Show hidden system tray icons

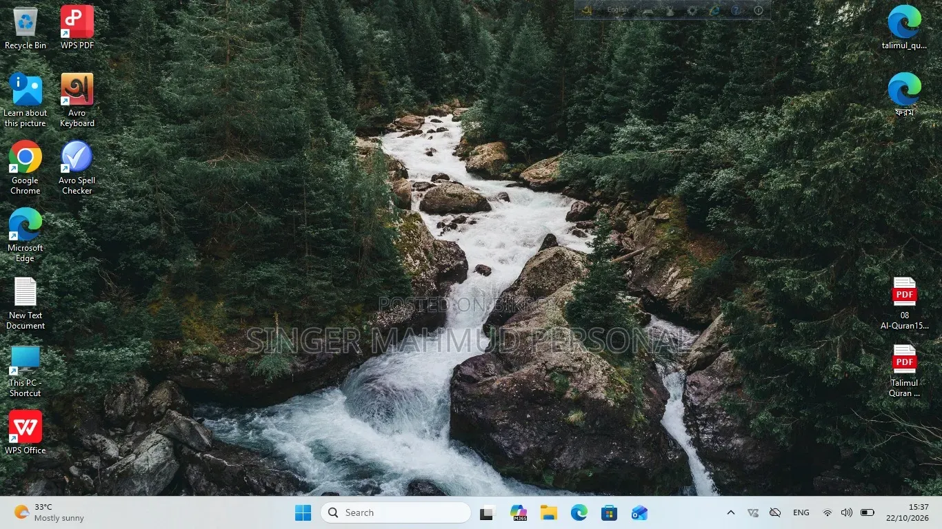point(731,512)
